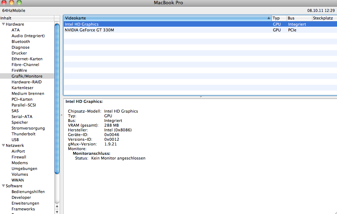Image resolution: width=337 pixels, height=214 pixels.
Task: Select USB in the sidebar
Action: 15,140
